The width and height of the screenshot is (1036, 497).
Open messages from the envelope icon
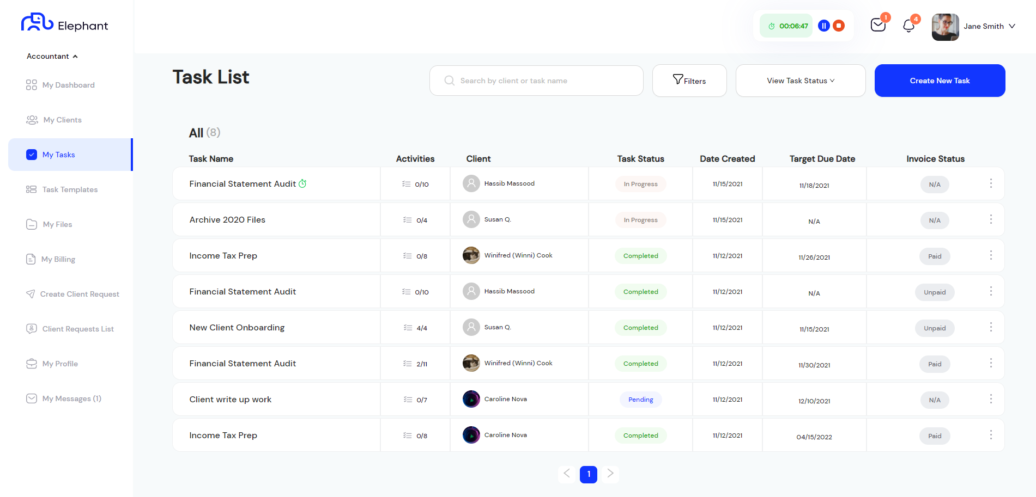(877, 25)
